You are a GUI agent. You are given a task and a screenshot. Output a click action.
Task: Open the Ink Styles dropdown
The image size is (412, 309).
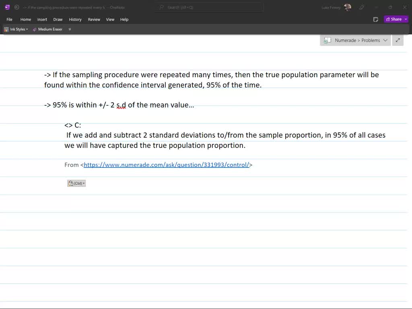pyautogui.click(x=16, y=29)
